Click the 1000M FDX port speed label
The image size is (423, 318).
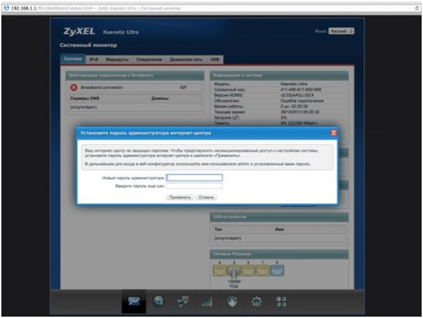click(234, 283)
